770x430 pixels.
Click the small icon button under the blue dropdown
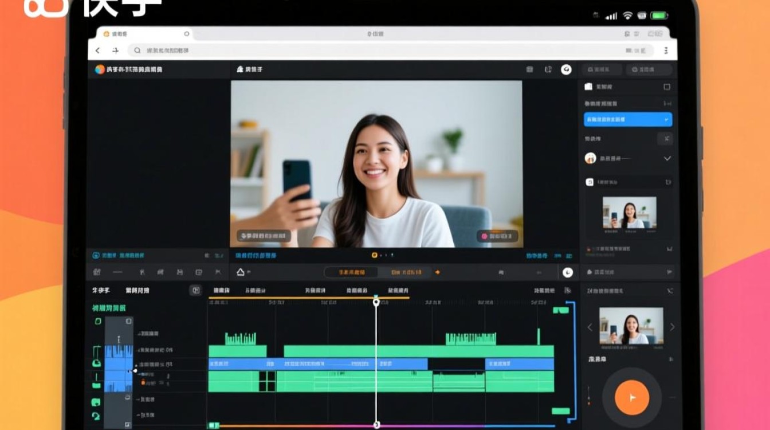[x=665, y=138]
